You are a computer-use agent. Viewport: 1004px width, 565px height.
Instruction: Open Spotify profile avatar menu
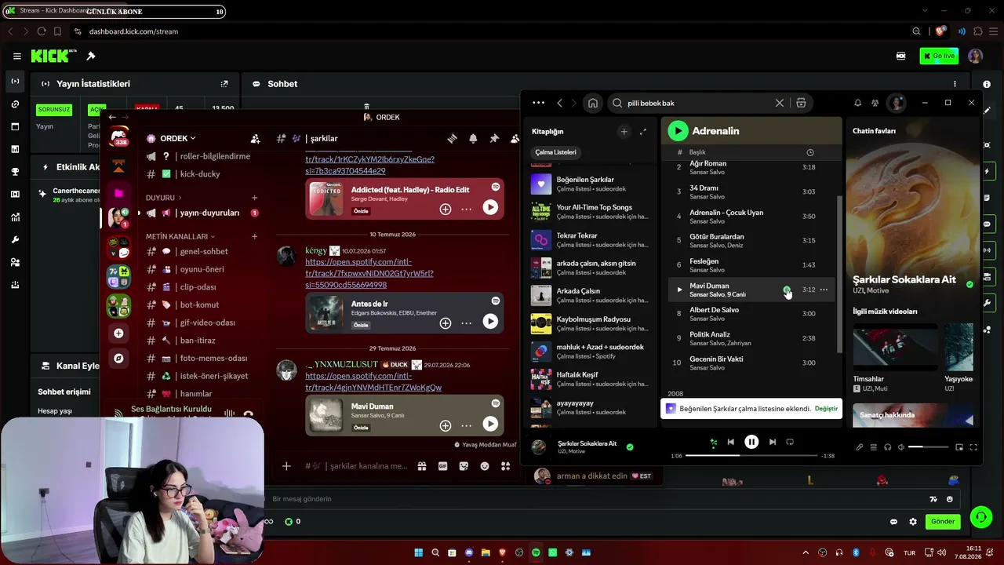[x=896, y=103]
